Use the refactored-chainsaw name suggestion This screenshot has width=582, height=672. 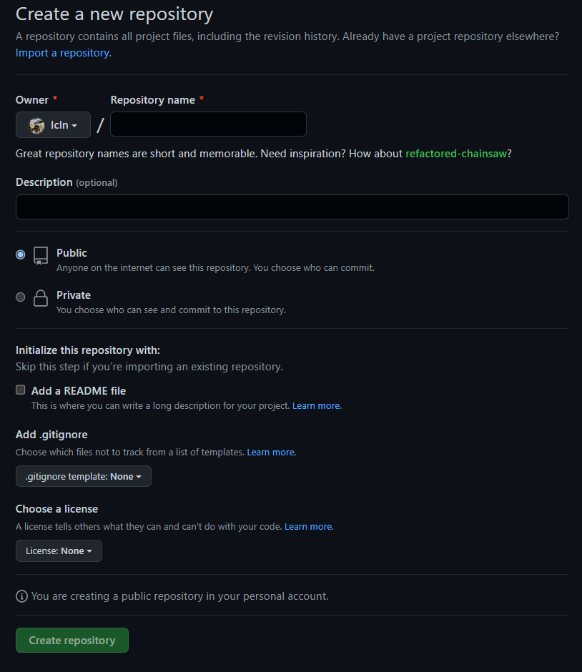455,154
